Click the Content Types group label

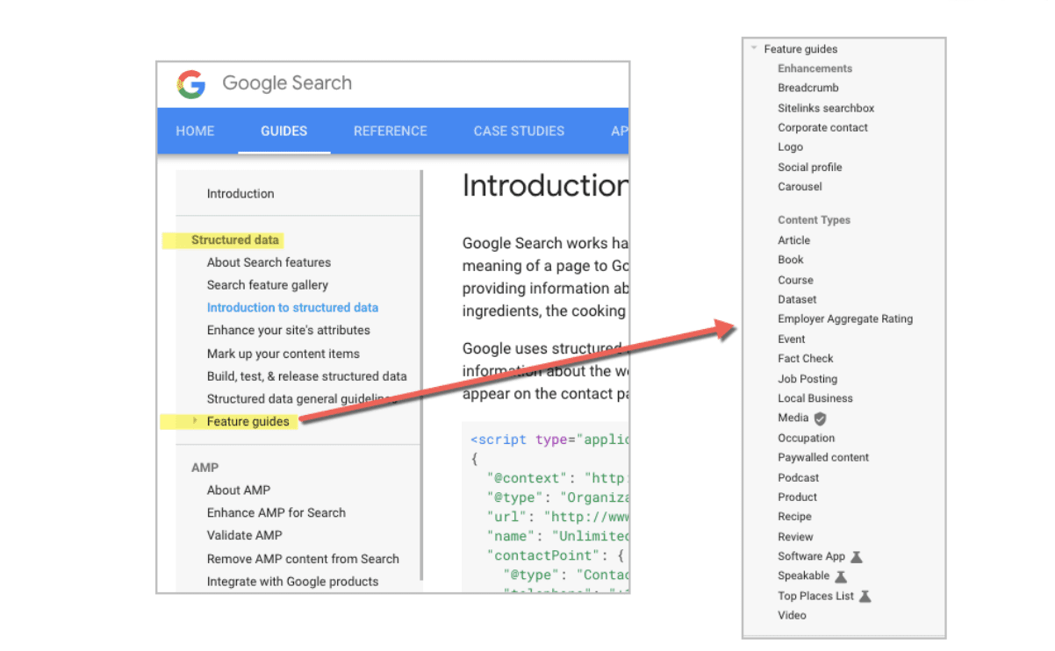tap(814, 220)
